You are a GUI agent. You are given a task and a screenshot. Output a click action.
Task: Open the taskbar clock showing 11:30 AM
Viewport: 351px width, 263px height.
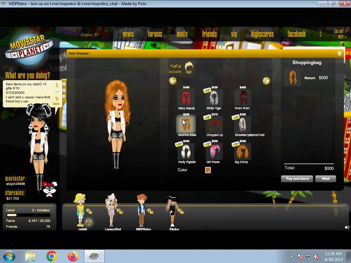coord(334,256)
